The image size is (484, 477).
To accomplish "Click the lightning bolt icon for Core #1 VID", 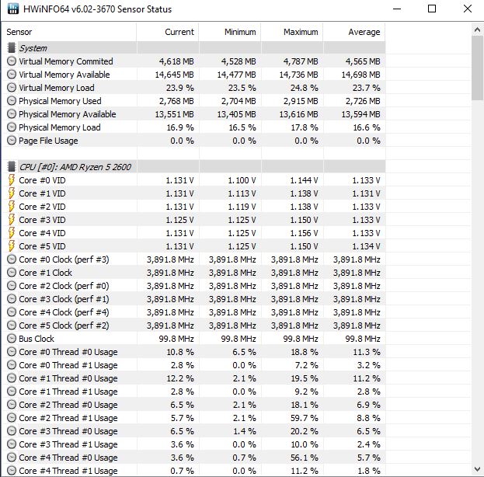I will coord(12,193).
